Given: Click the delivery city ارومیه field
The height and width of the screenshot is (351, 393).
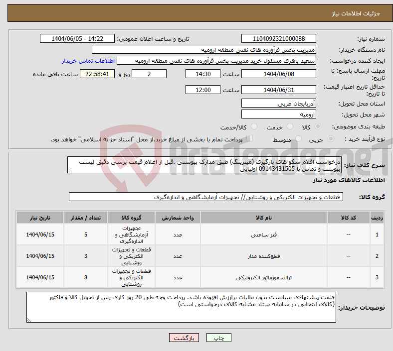Looking at the screenshot, I should (278, 114).
